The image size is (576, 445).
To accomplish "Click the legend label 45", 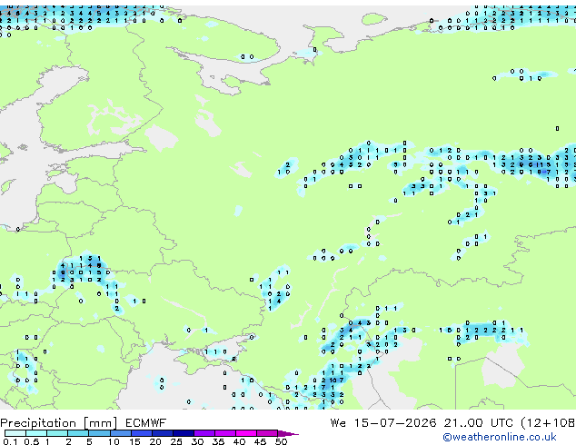I will (x=260, y=441).
